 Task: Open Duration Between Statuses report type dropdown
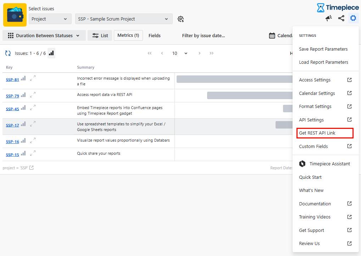44,36
